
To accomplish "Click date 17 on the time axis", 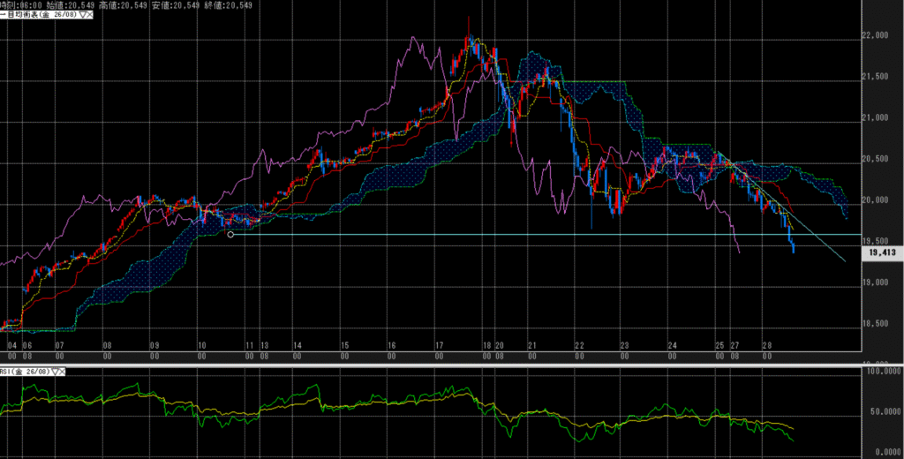I will pos(439,345).
